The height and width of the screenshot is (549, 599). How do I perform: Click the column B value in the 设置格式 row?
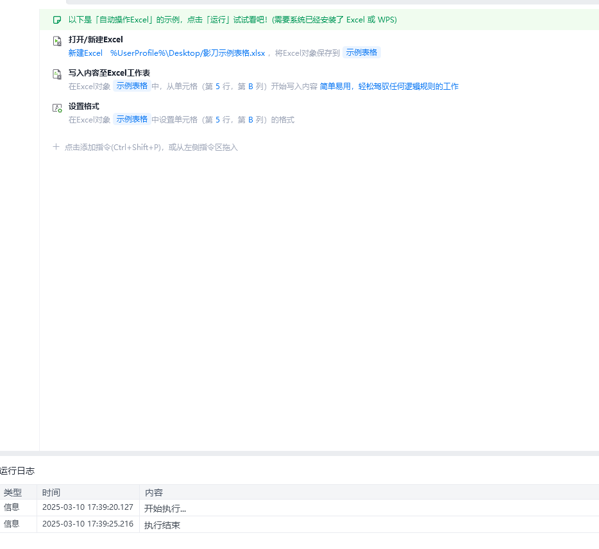(251, 120)
